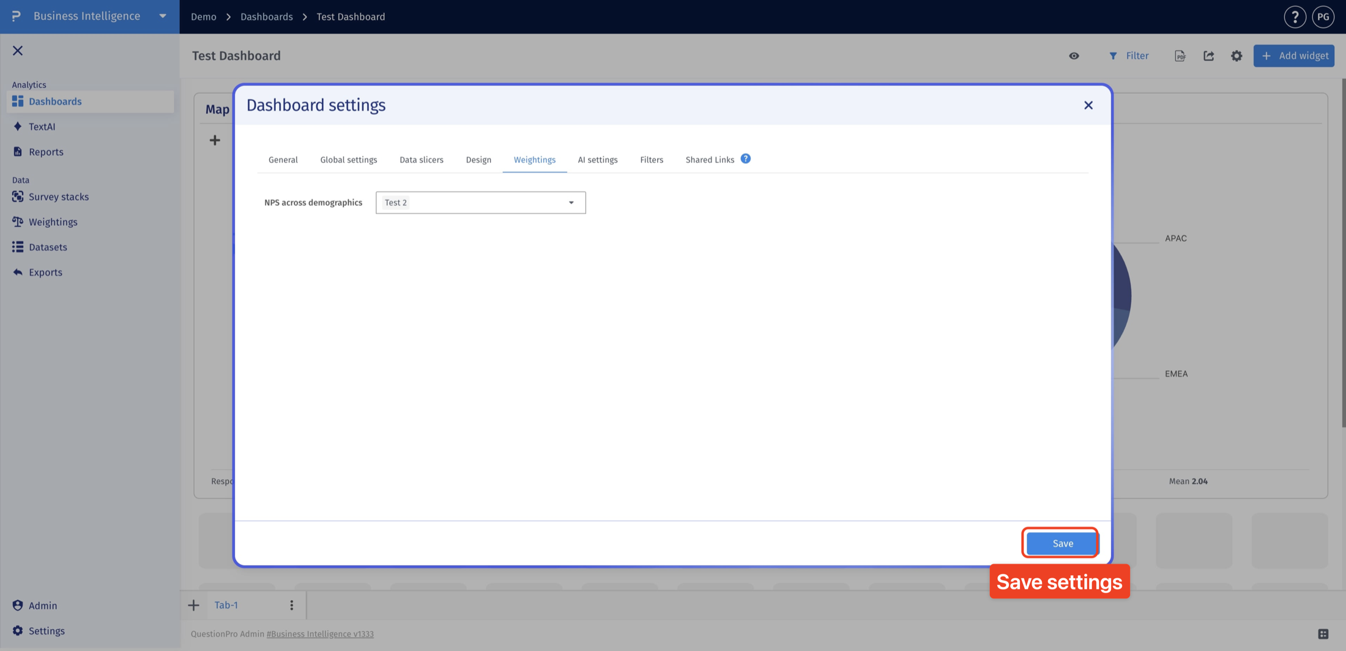
Task: Toggle the preview eye icon
Action: (1074, 56)
